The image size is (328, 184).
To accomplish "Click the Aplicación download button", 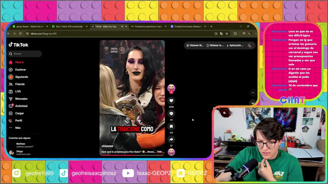I will pyautogui.click(x=235, y=45).
